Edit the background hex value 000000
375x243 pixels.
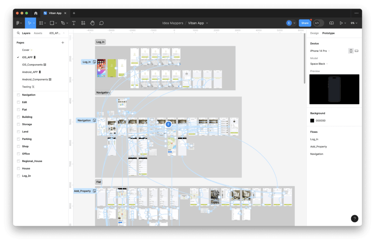pos(320,120)
